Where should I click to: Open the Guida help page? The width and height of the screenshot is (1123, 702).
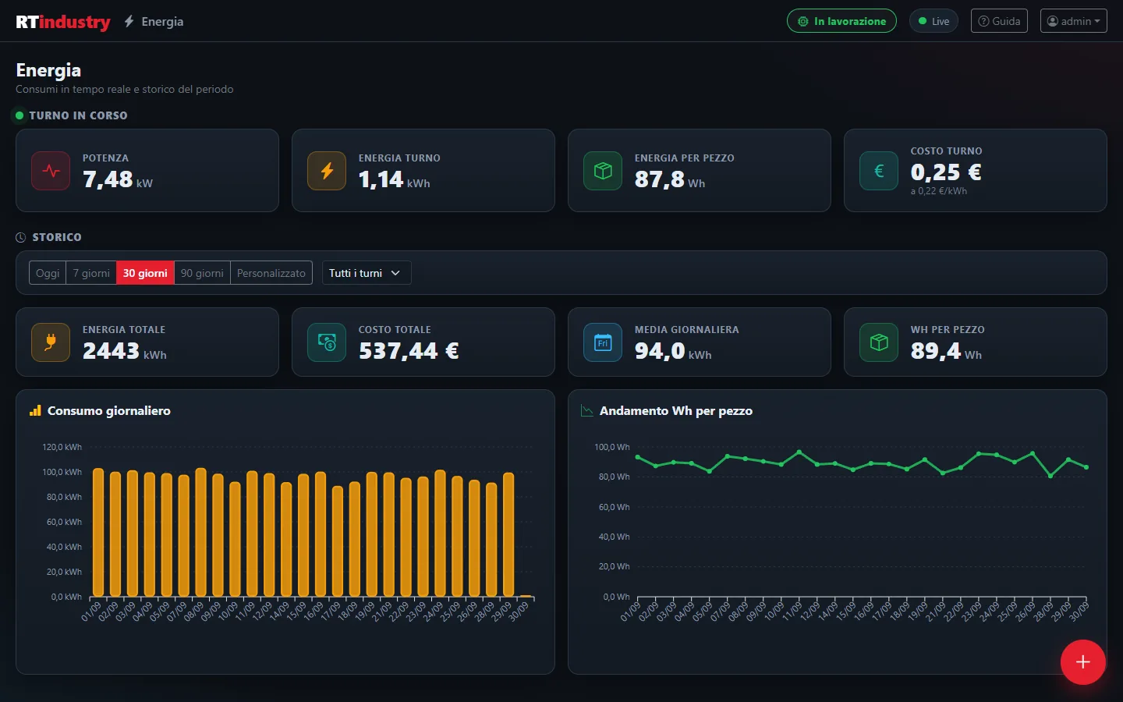tap(999, 21)
